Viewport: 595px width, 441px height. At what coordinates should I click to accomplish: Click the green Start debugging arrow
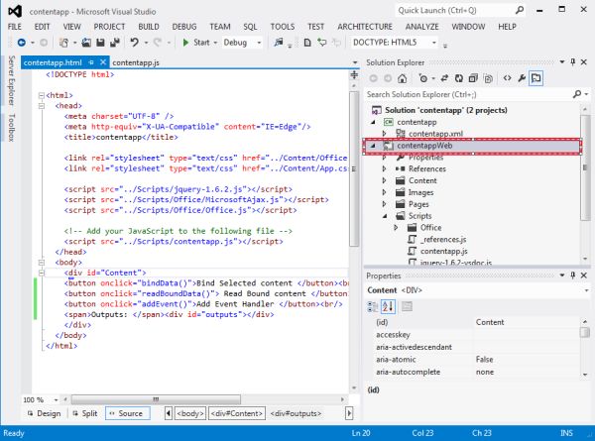[x=185, y=43]
